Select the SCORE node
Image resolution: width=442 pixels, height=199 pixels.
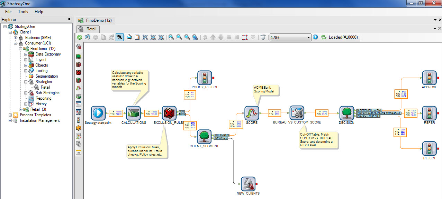(x=252, y=113)
